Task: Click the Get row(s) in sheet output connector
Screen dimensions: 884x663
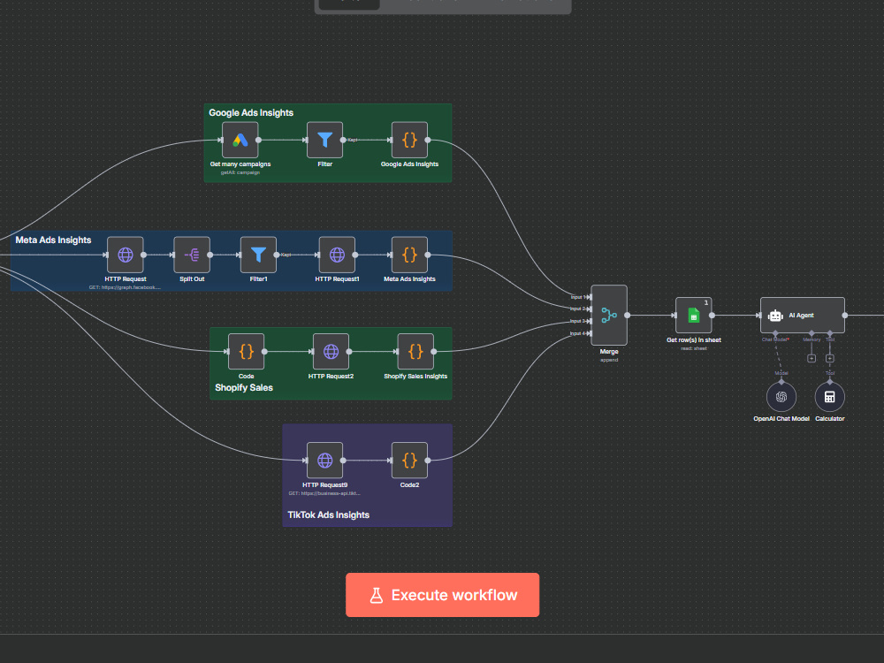Action: click(712, 316)
